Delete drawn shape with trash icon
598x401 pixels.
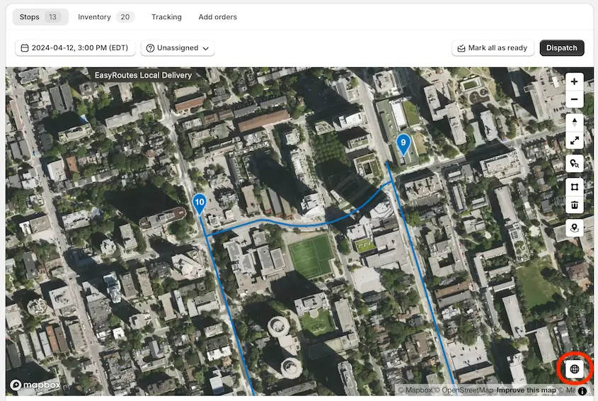tap(574, 205)
